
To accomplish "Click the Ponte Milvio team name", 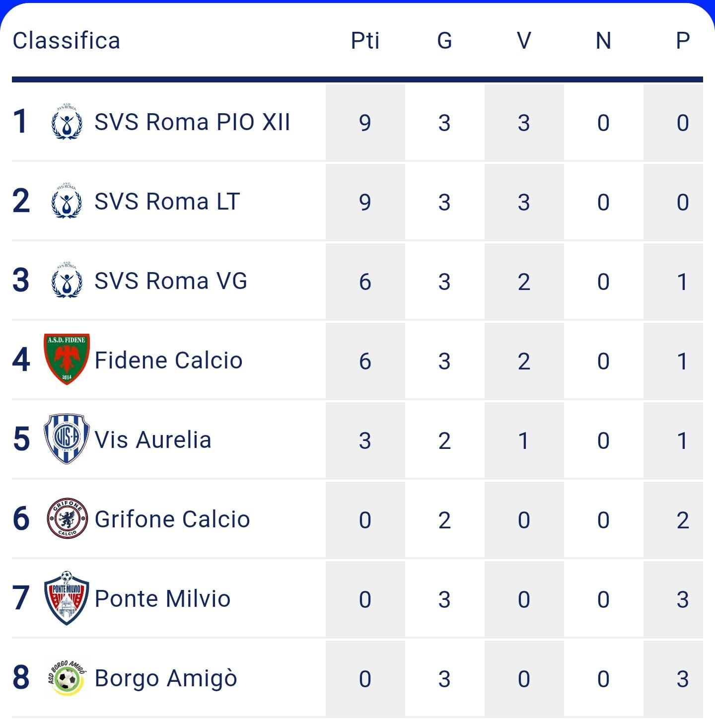I will pyautogui.click(x=162, y=599).
